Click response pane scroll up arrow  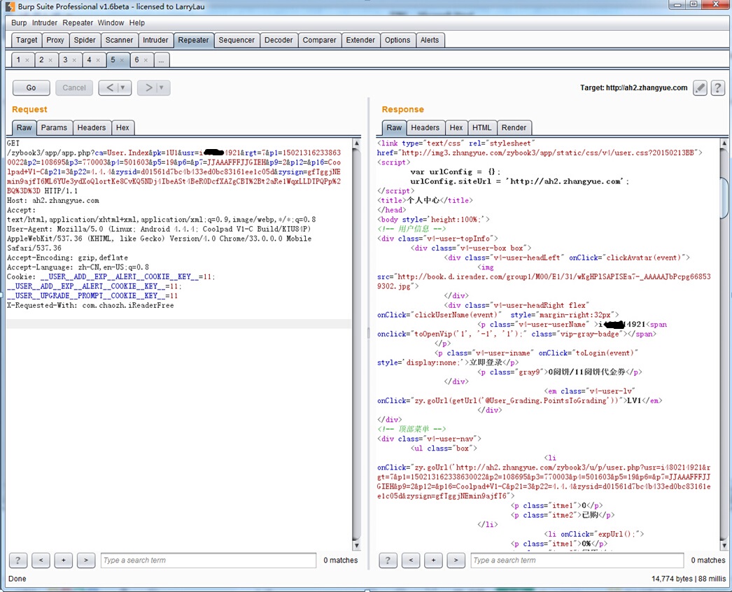[x=724, y=143]
